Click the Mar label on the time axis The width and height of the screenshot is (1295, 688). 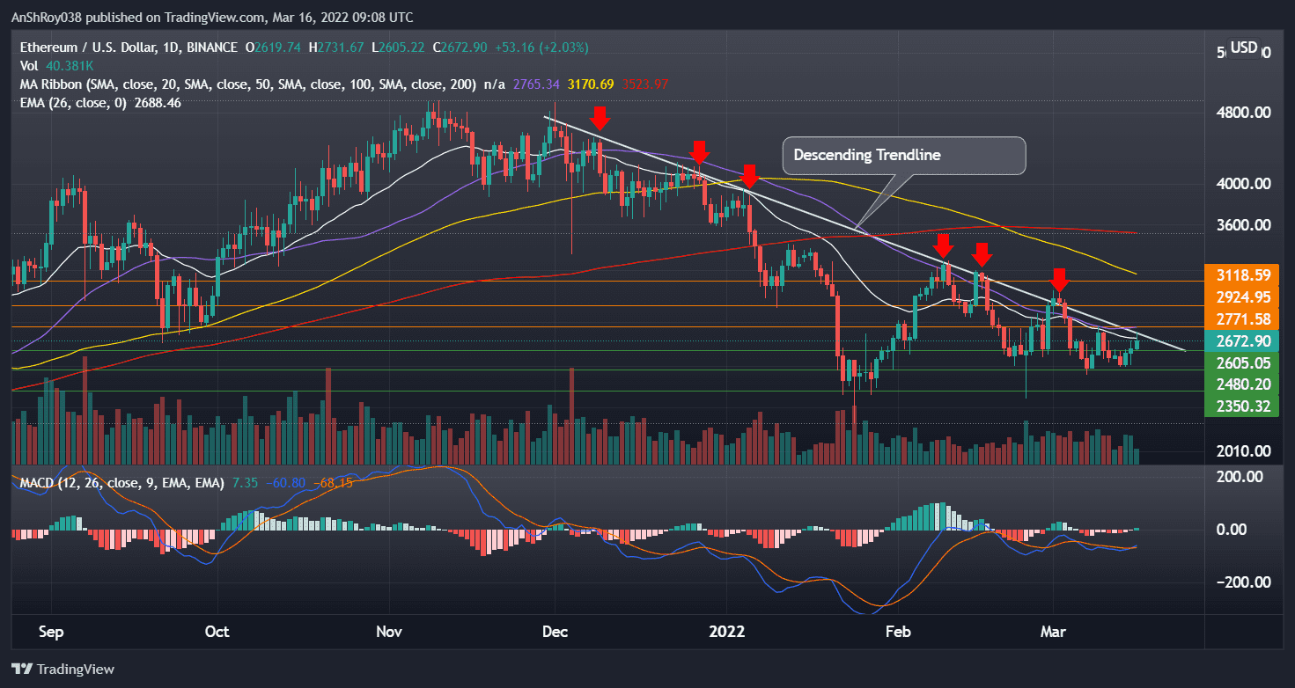(1053, 632)
